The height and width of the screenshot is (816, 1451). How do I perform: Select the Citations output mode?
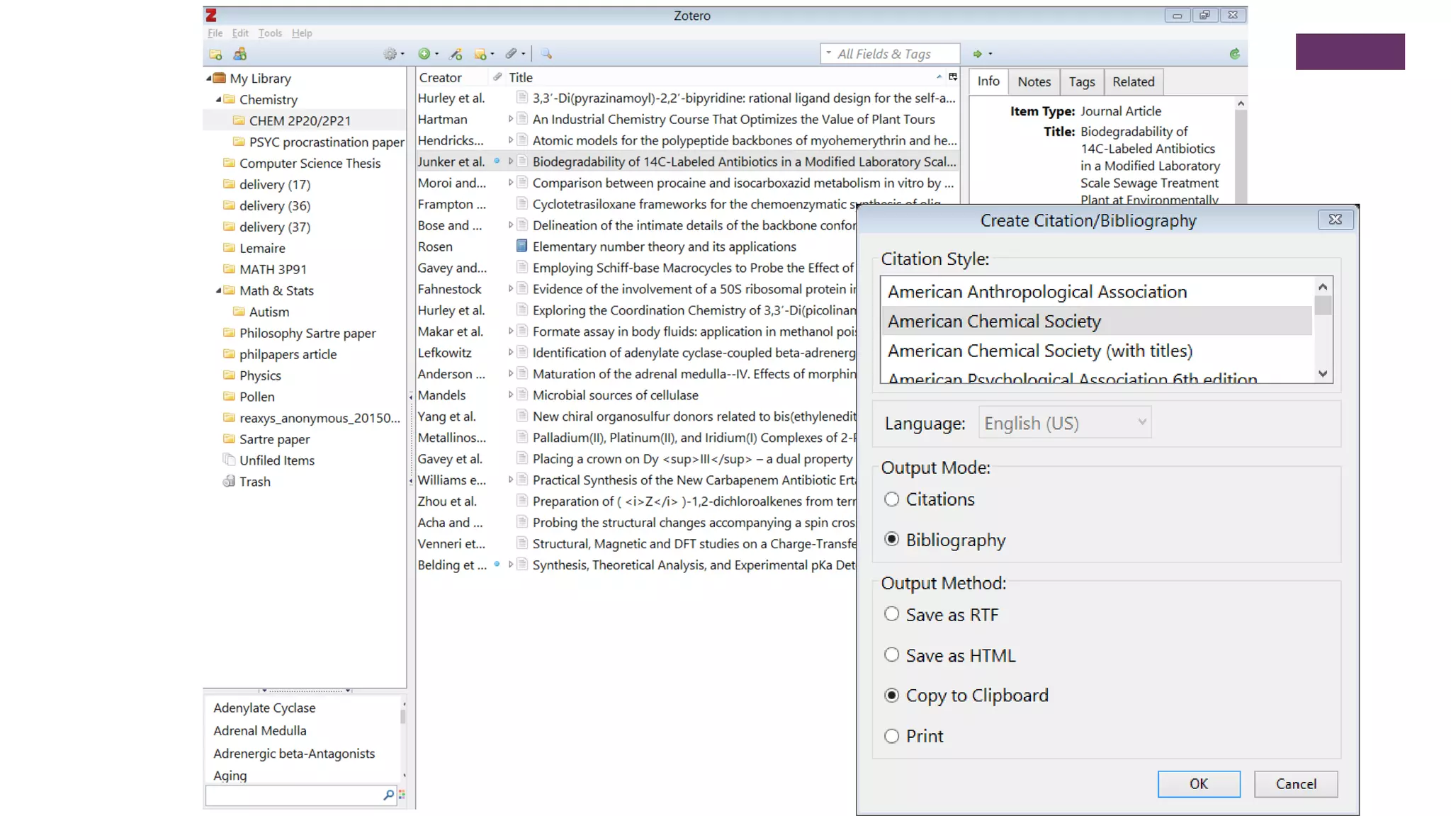(x=892, y=499)
